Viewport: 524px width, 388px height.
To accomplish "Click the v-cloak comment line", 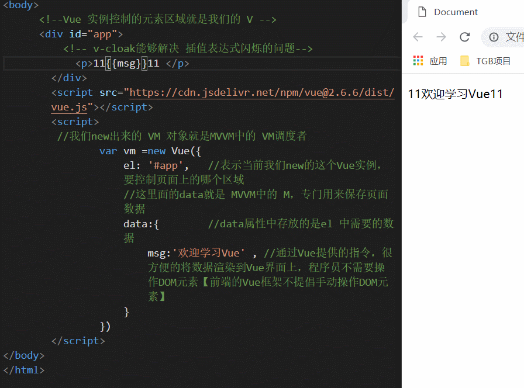I will click(x=188, y=49).
